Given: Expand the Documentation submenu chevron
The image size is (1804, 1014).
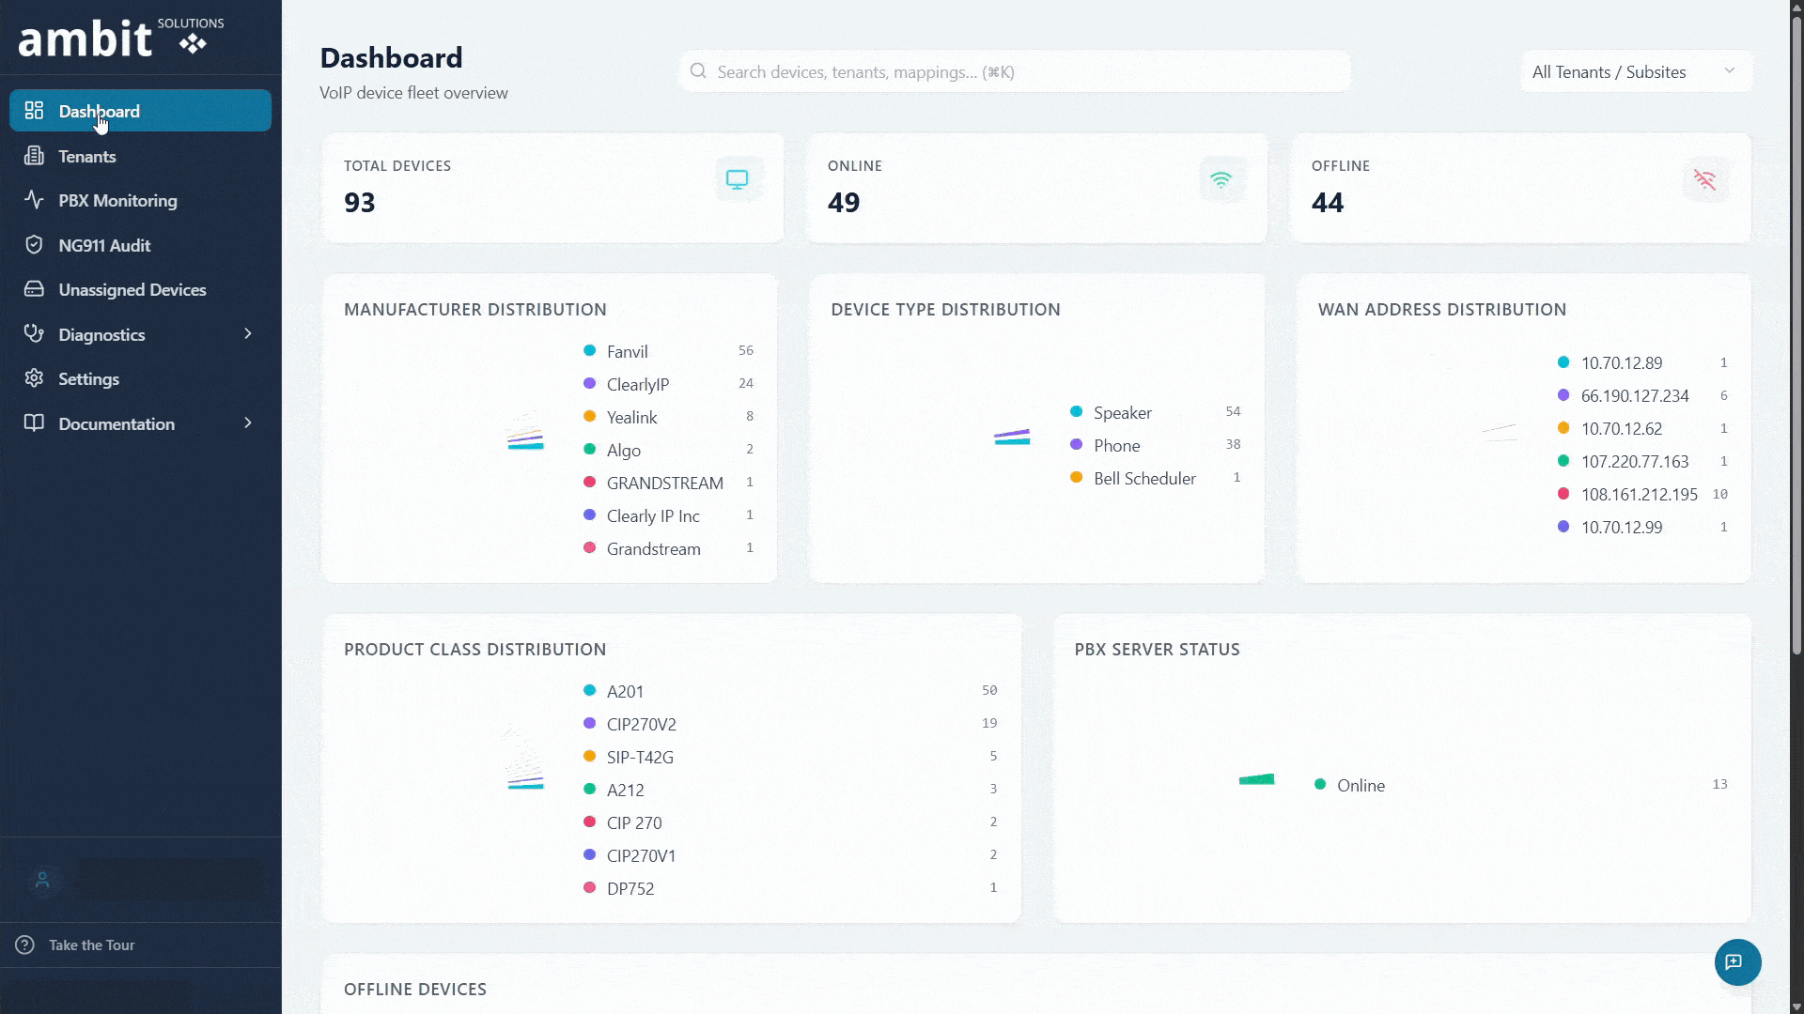Looking at the screenshot, I should click(248, 423).
